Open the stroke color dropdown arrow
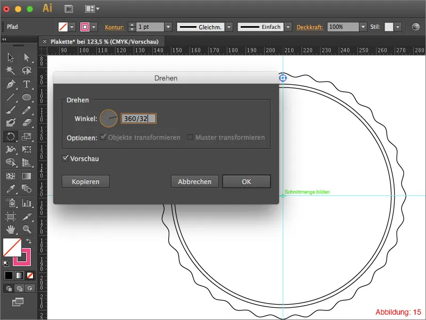426x320 pixels. pyautogui.click(x=94, y=27)
